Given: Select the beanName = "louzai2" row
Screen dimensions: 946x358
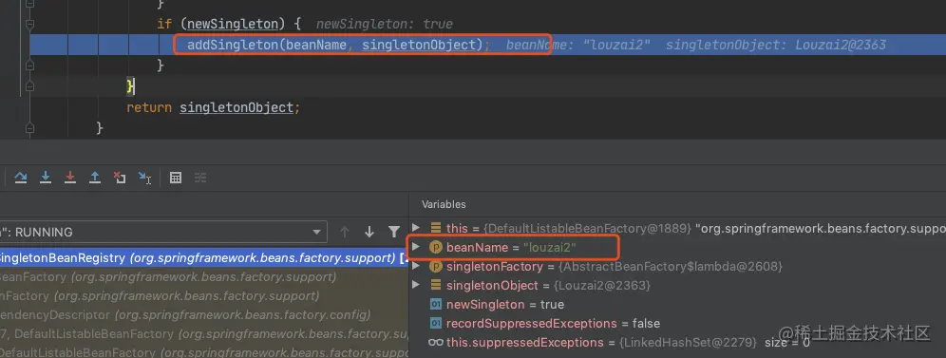Looking at the screenshot, I should [677, 247].
